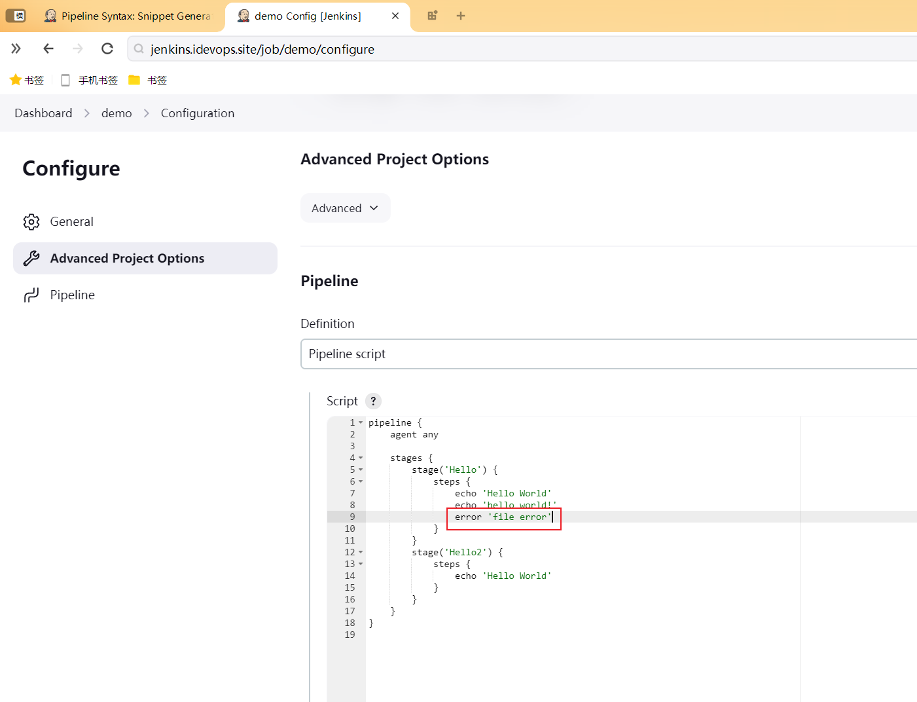Click the wrench Advanced Project Options icon
917x702 pixels.
coord(31,259)
